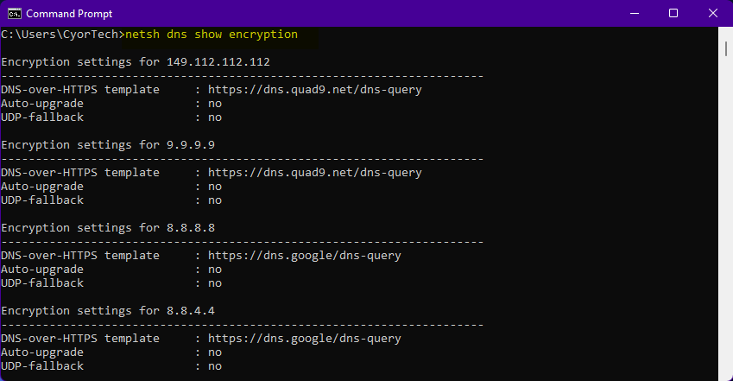Click the vertical scrollbar thumb
The image size is (733, 381).
click(x=728, y=48)
